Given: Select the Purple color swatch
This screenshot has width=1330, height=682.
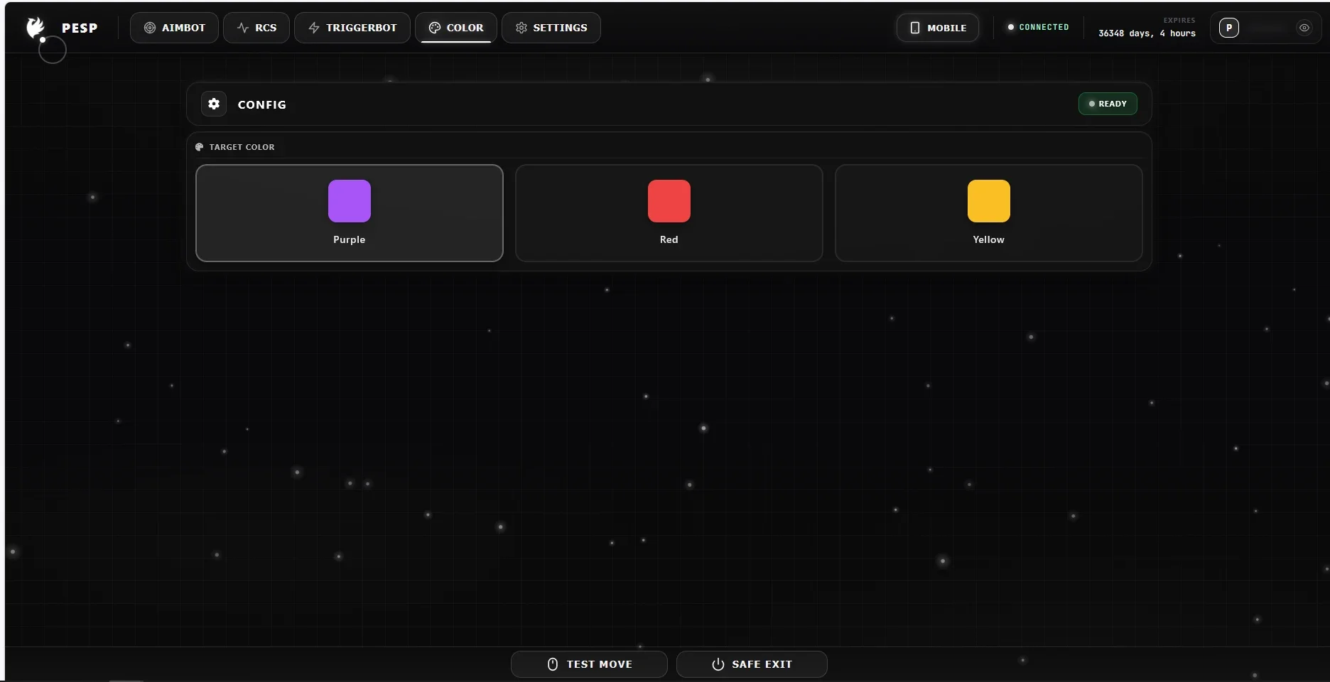Looking at the screenshot, I should click(x=350, y=201).
